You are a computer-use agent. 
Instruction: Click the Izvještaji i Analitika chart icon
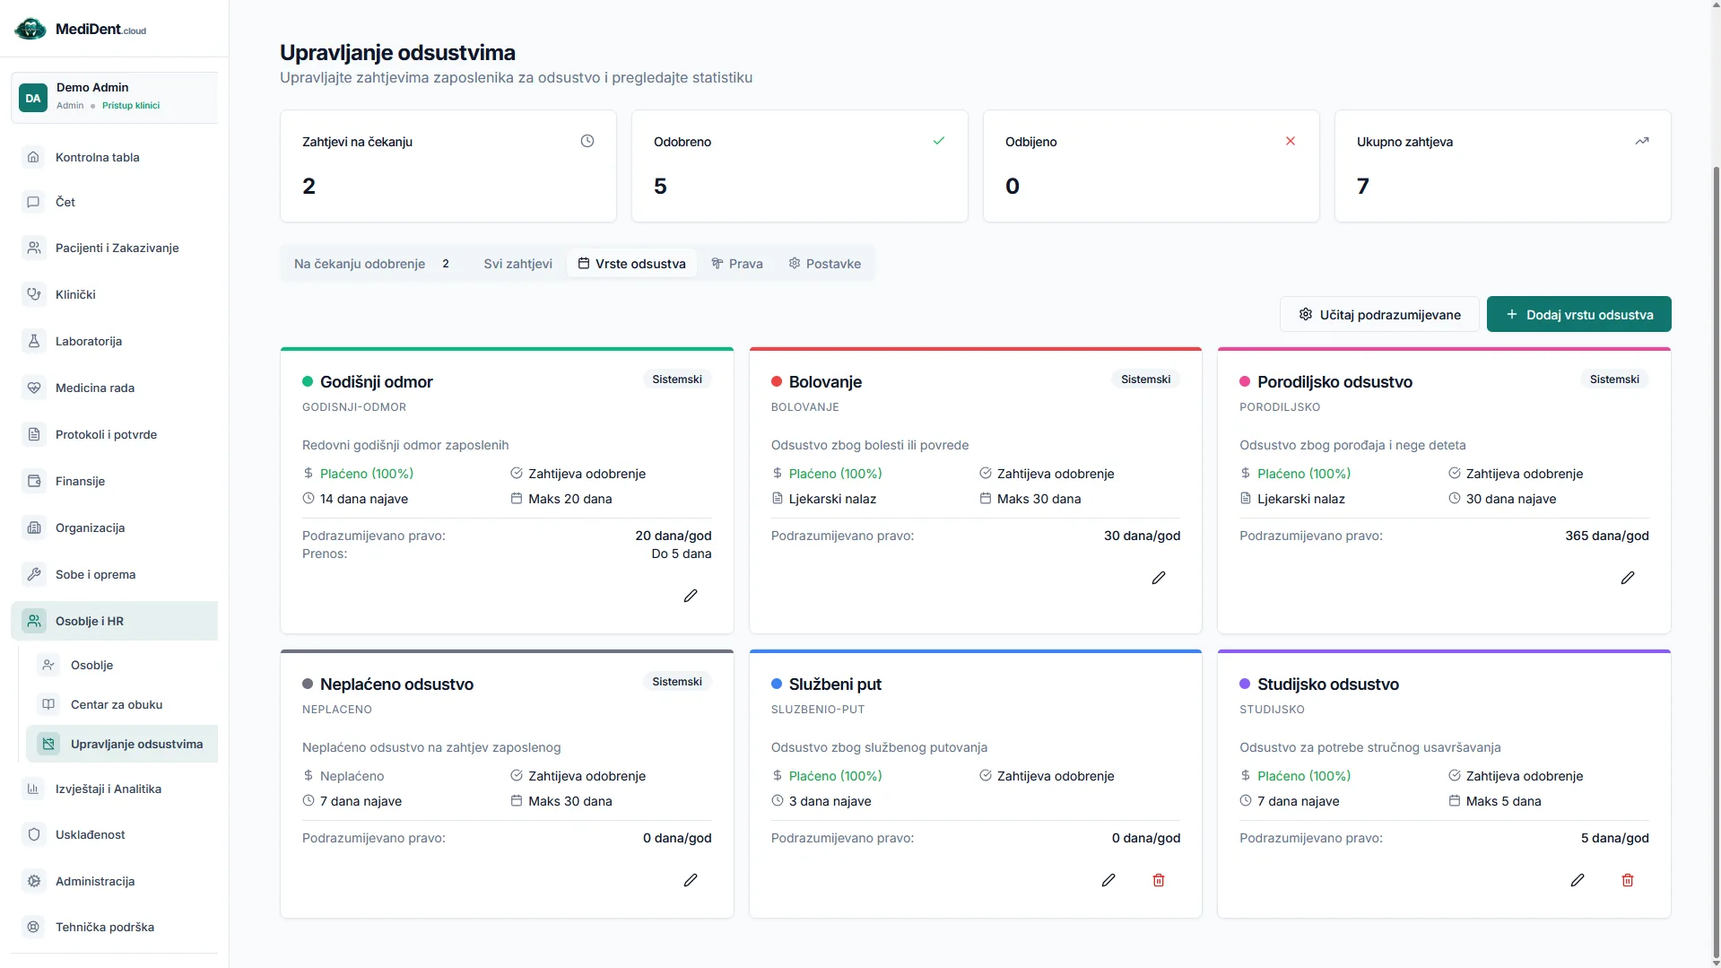pyautogui.click(x=33, y=789)
